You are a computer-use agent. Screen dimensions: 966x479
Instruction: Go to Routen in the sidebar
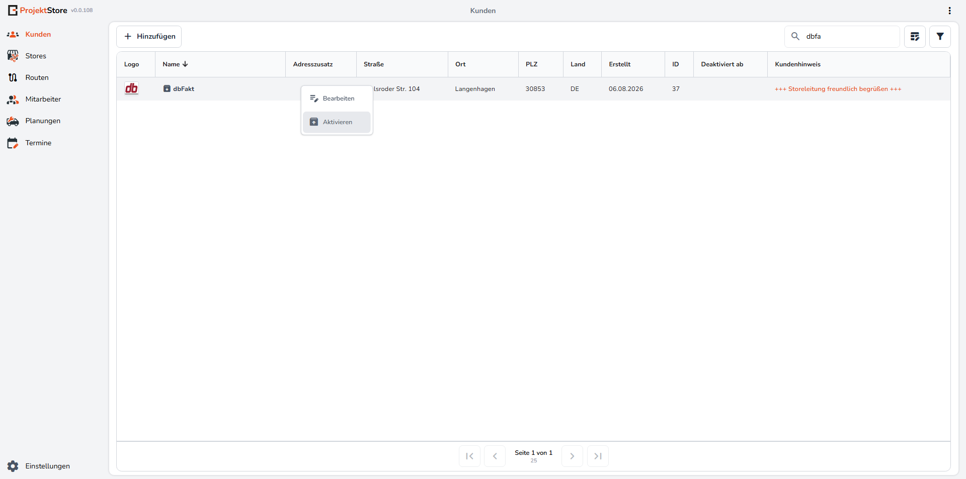coord(37,77)
